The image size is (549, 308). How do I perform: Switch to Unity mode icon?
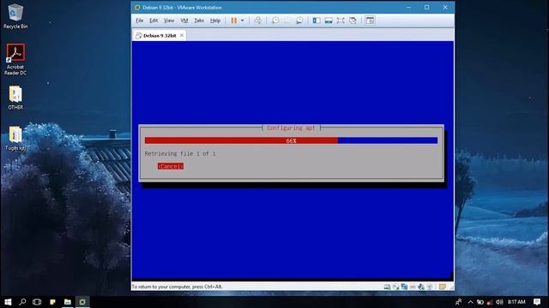(353, 21)
